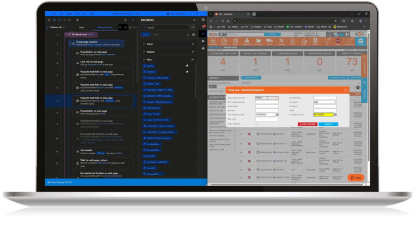Open the Job Status dropdown

[324, 102]
